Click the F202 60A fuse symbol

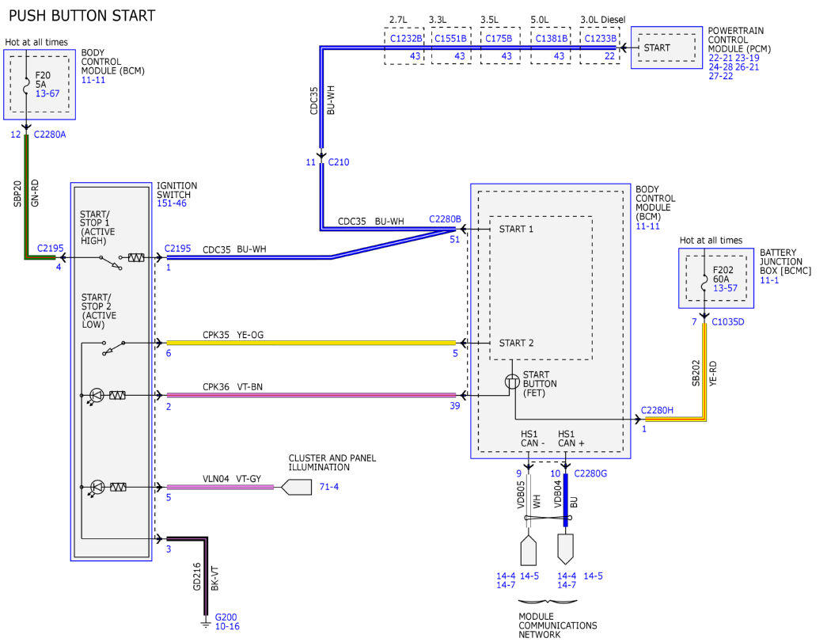704,283
